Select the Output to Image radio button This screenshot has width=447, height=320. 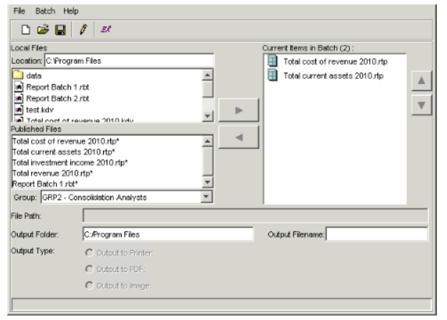[89, 285]
